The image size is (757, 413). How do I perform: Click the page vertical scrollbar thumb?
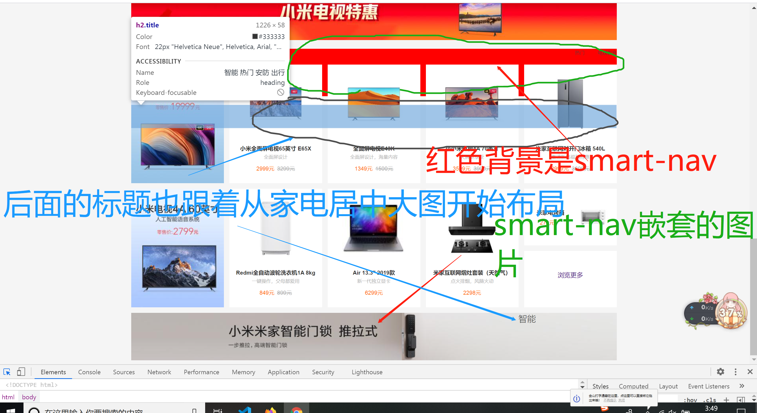click(754, 297)
